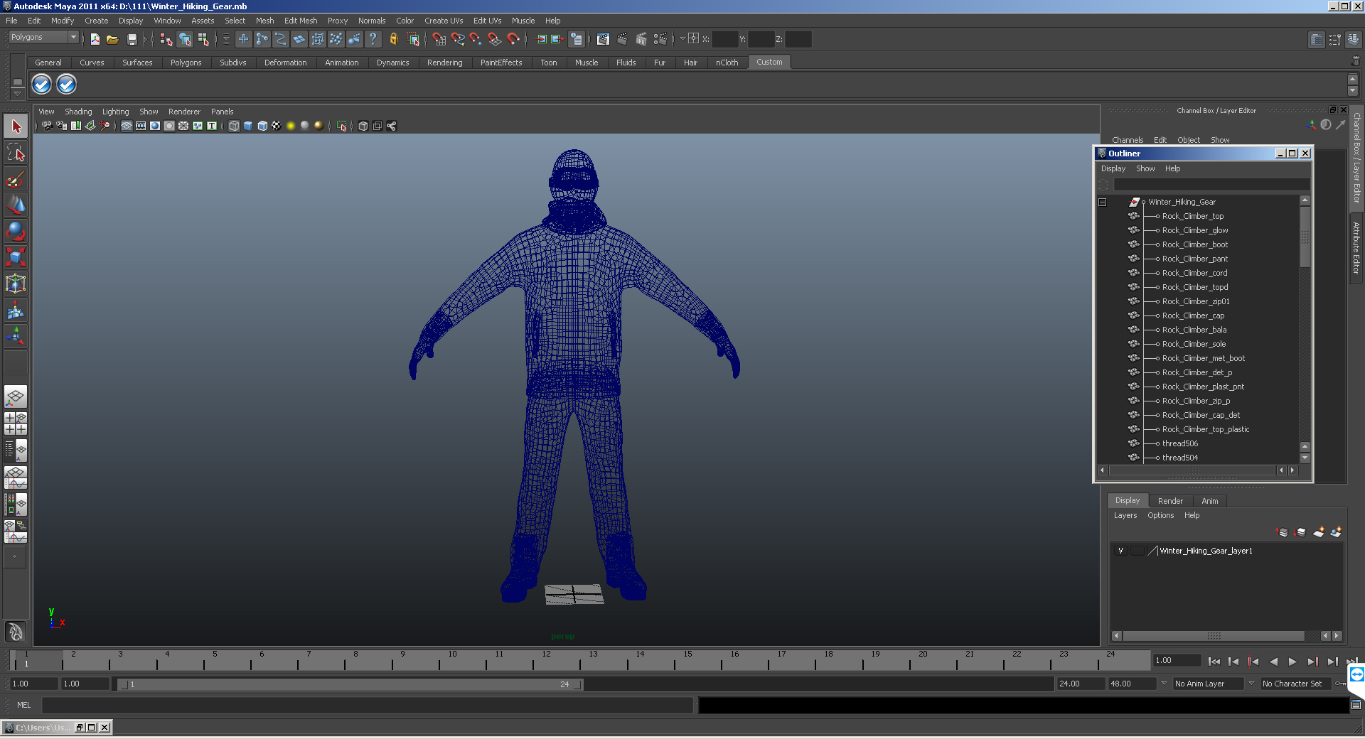
Task: Enable textured checker display in viewport
Action: [277, 126]
